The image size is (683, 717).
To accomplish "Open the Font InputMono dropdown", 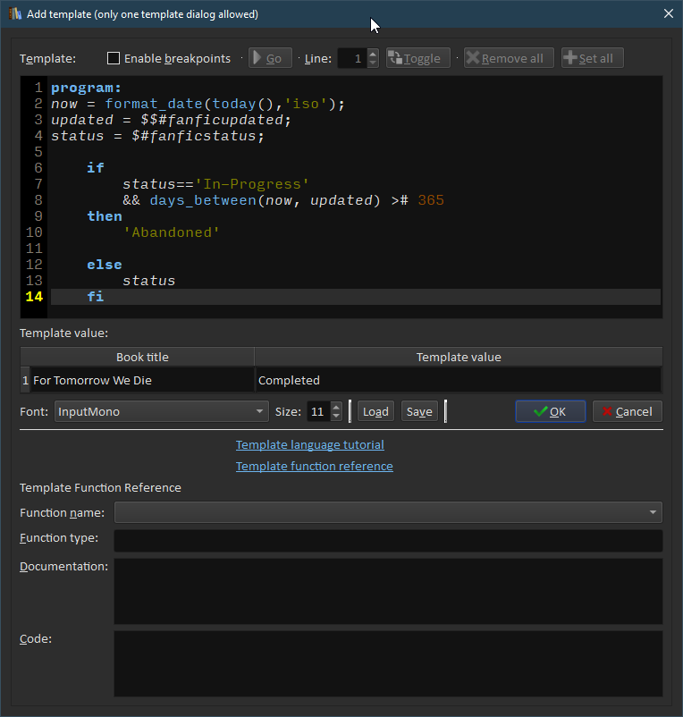I will point(161,411).
